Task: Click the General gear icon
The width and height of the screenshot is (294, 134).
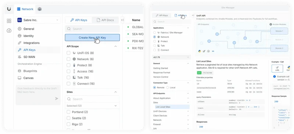Action: 19,29
